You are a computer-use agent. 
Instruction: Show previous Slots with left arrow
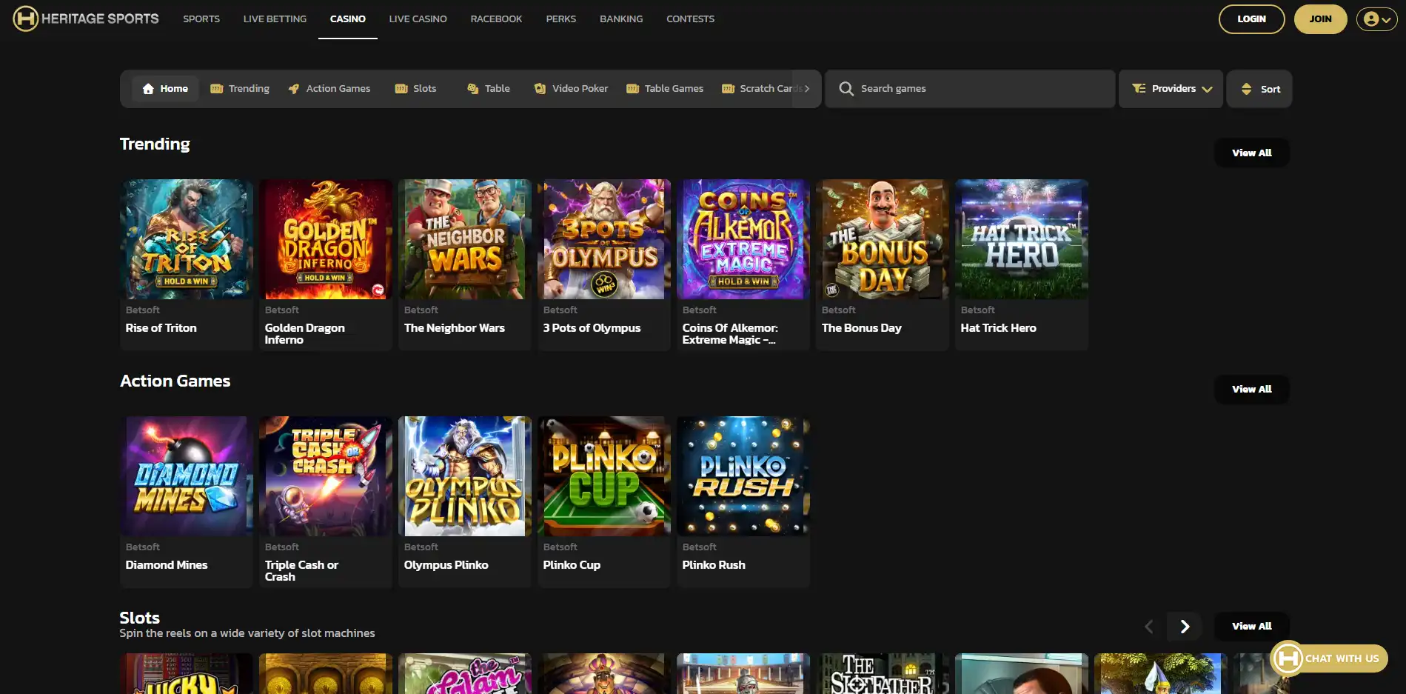click(1149, 627)
